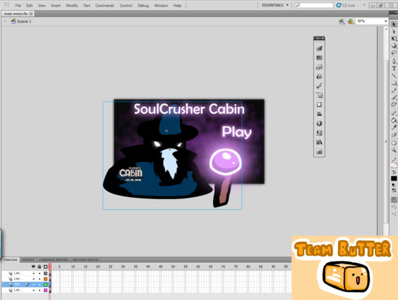Viewport: 398px width, 300px height.
Task: Choose the Lasso tool
Action: [x=394, y=53]
